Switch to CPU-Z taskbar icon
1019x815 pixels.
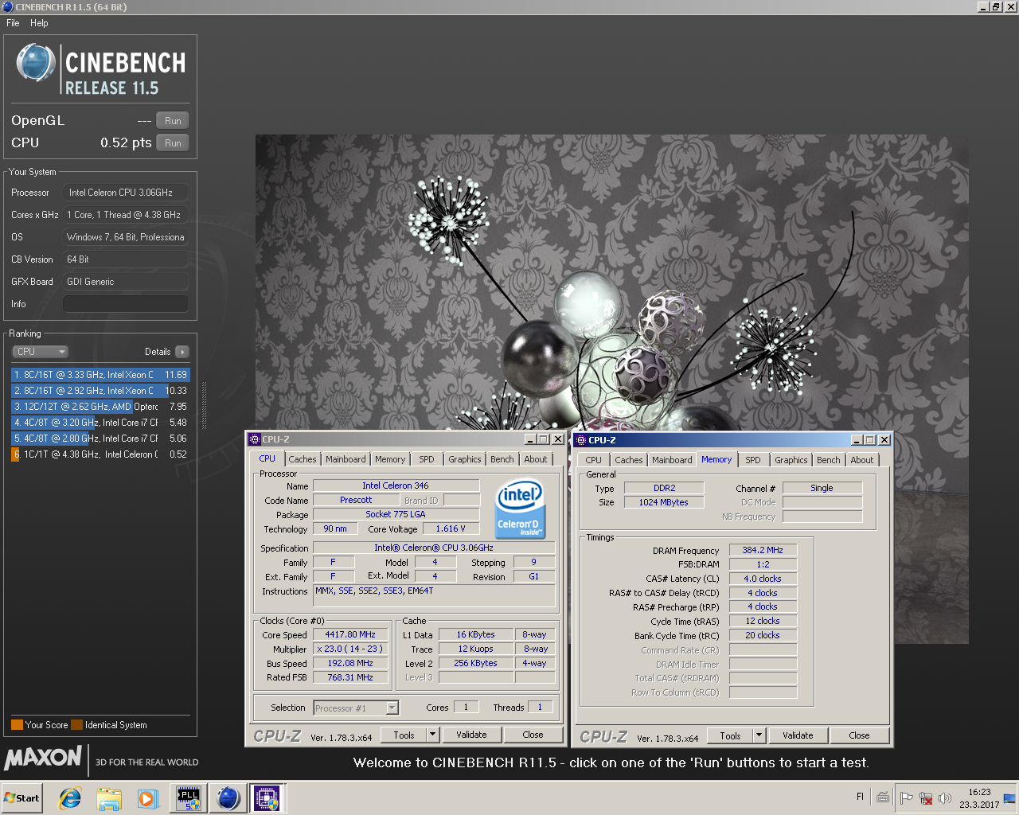pos(267,798)
